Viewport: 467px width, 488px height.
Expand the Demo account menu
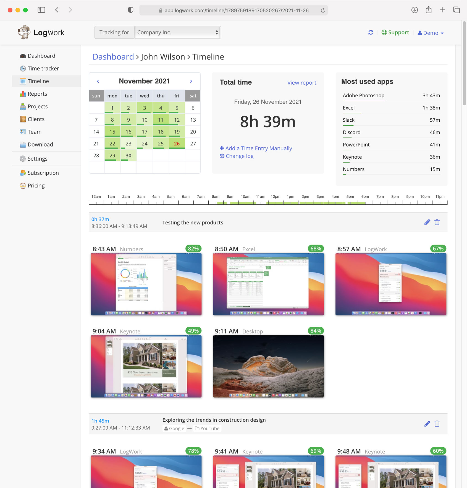pyautogui.click(x=430, y=33)
